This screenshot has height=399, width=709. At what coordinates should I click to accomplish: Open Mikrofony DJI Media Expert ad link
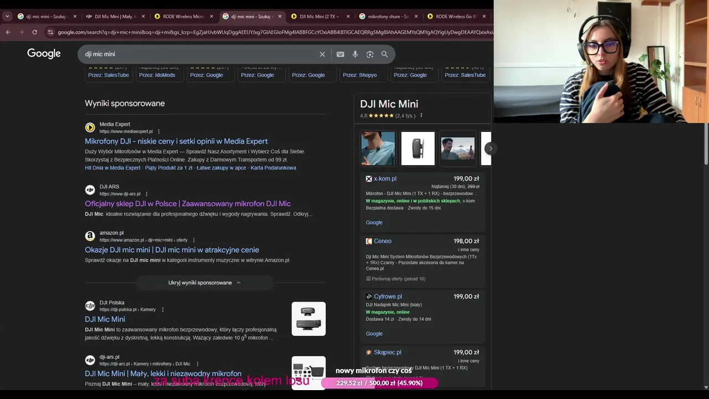click(176, 141)
